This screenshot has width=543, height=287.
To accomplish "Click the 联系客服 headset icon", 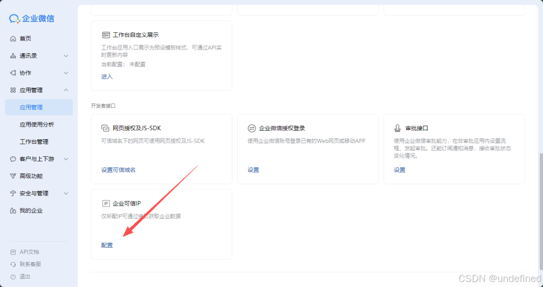I will point(13,264).
